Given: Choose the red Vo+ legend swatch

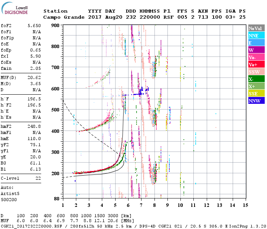Looking at the screenshot, I should point(256,65).
